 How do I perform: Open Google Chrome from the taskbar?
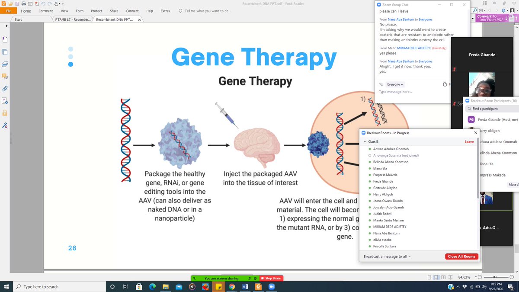pos(232,287)
